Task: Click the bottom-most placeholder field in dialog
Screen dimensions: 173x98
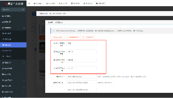Action: 82,90
